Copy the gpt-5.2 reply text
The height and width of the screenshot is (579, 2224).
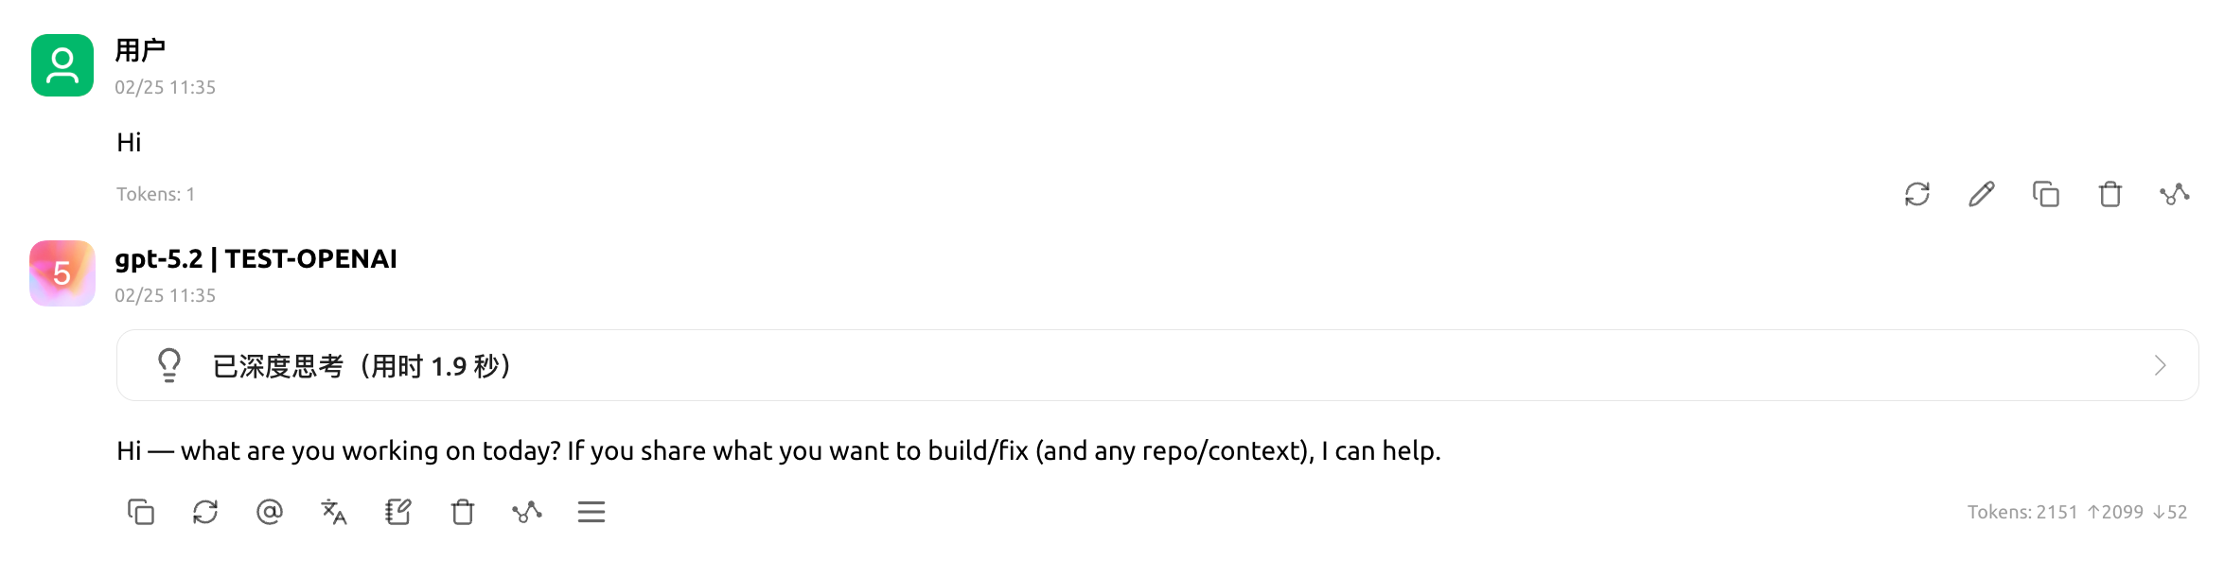click(141, 512)
